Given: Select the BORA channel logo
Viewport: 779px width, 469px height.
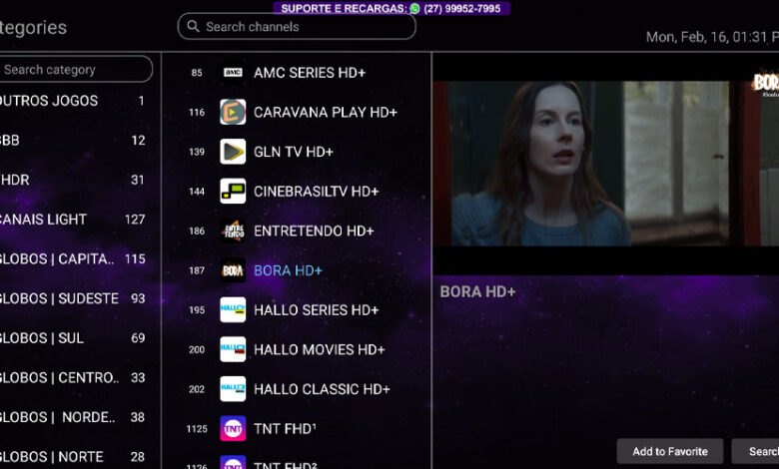Looking at the screenshot, I should (233, 270).
